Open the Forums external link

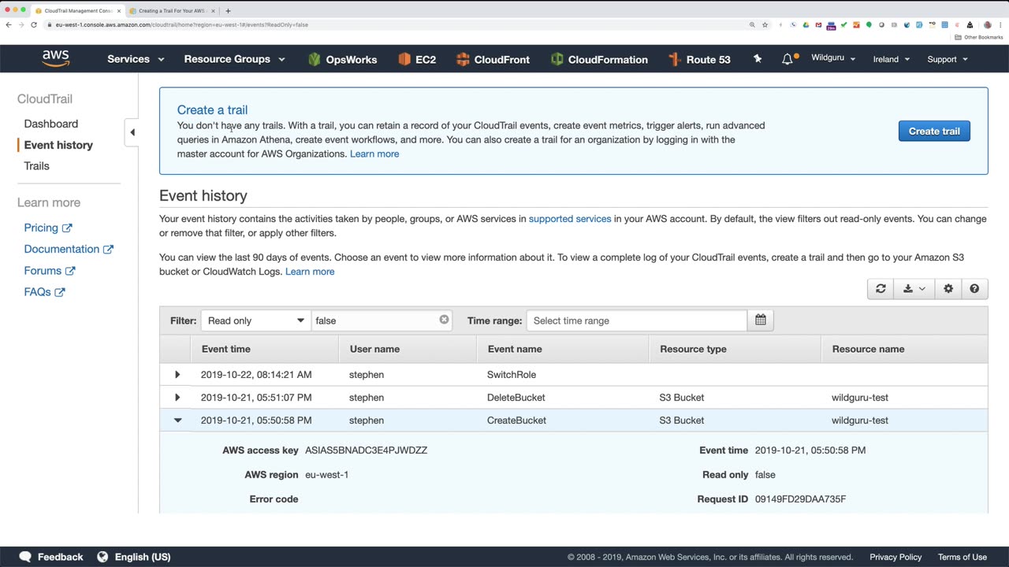click(50, 270)
